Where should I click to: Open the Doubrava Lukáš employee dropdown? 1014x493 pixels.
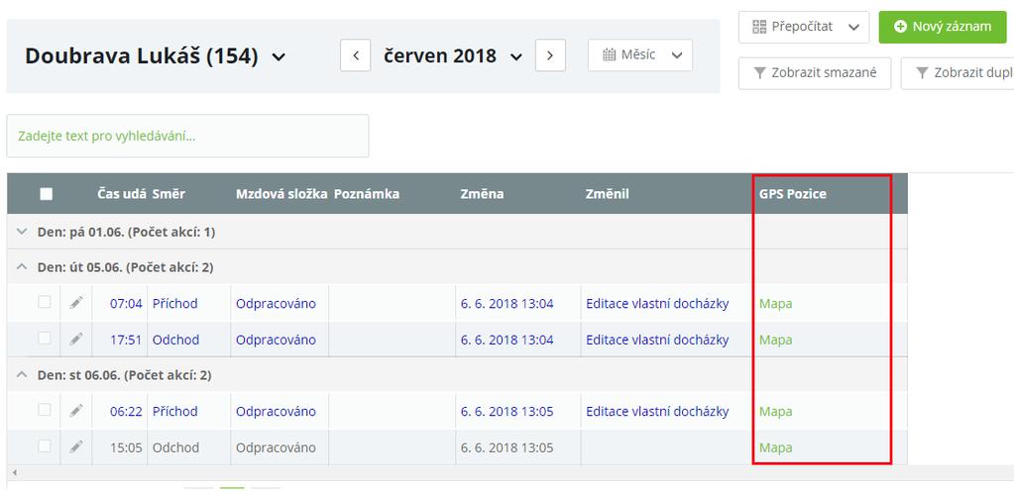(x=156, y=56)
